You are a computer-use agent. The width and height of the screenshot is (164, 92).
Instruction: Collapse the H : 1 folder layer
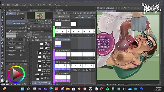33,83
